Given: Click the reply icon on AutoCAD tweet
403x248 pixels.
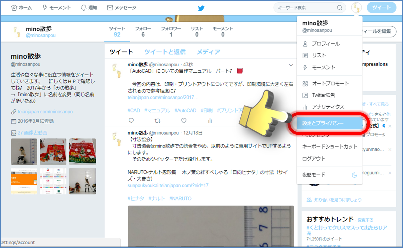Looking at the screenshot, I should (131, 121).
